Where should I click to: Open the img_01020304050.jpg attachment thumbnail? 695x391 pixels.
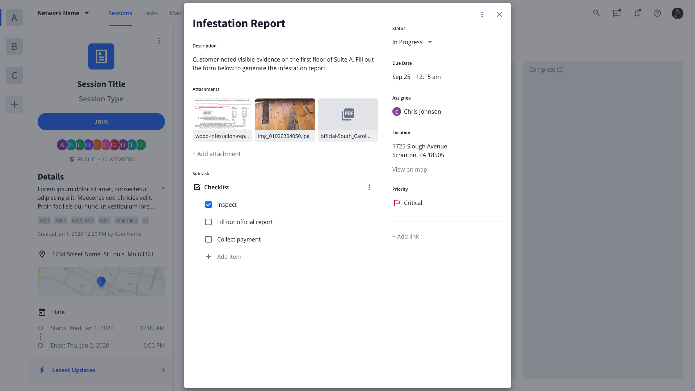pyautogui.click(x=285, y=114)
